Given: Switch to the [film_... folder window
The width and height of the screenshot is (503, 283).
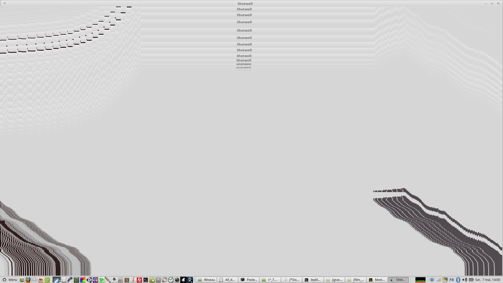Looking at the screenshot, I should (356, 280).
